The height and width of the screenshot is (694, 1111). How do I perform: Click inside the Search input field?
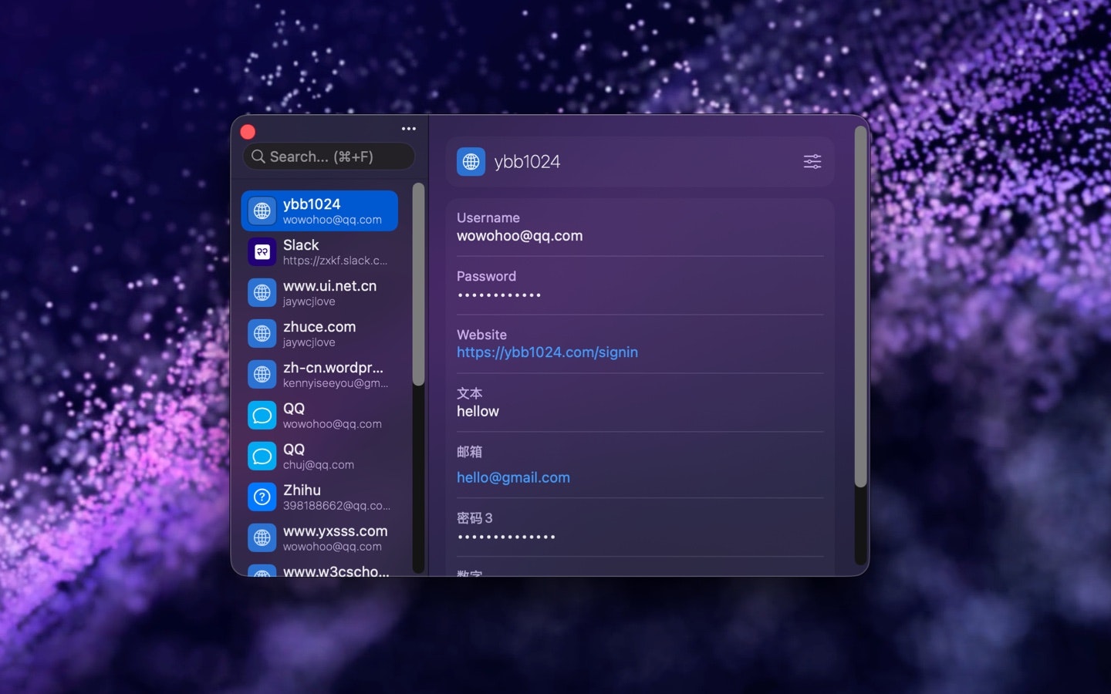click(329, 156)
